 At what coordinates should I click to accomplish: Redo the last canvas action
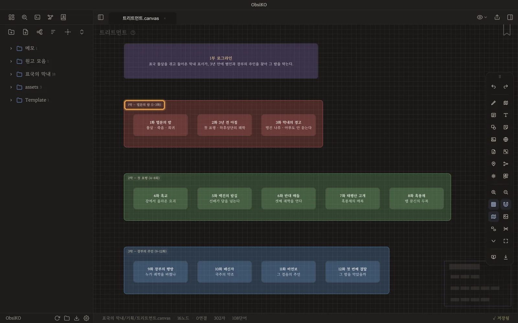506,87
